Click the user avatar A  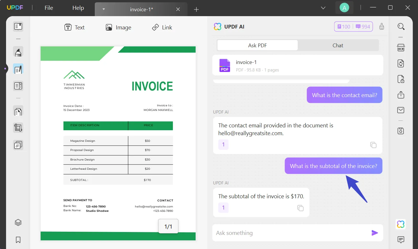(344, 8)
